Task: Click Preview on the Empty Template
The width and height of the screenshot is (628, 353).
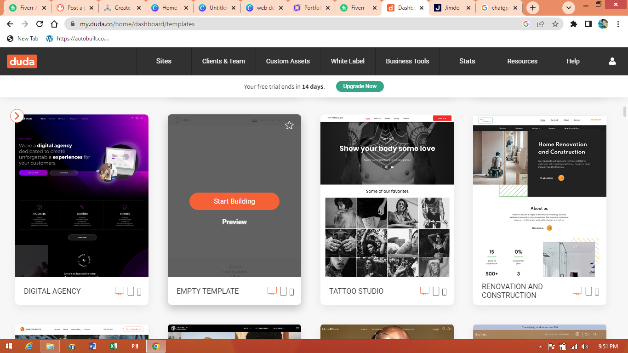Action: click(x=234, y=222)
